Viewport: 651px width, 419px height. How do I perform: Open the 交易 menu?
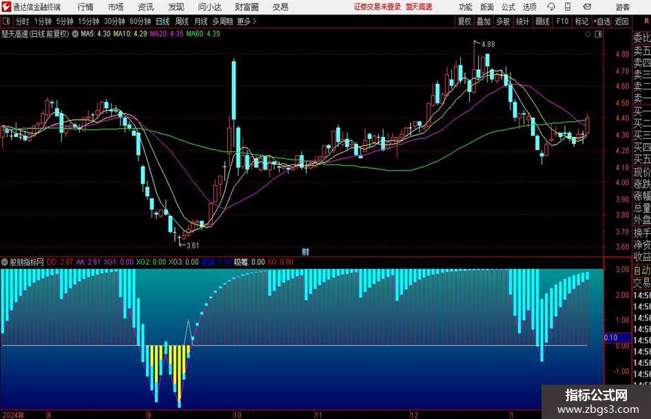tap(280, 7)
